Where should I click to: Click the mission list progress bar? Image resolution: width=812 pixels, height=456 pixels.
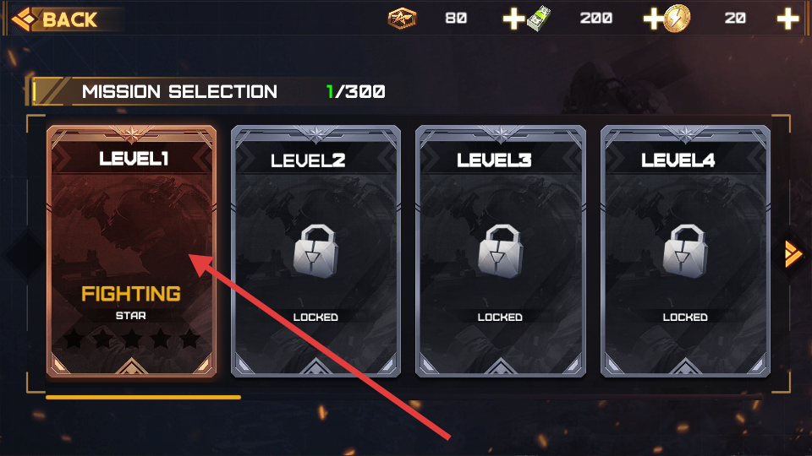coord(144,397)
